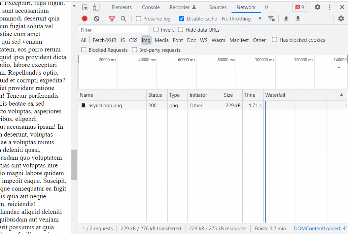The width and height of the screenshot is (348, 234).
Task: Open asyncLoop.png request details
Action: click(x=105, y=105)
